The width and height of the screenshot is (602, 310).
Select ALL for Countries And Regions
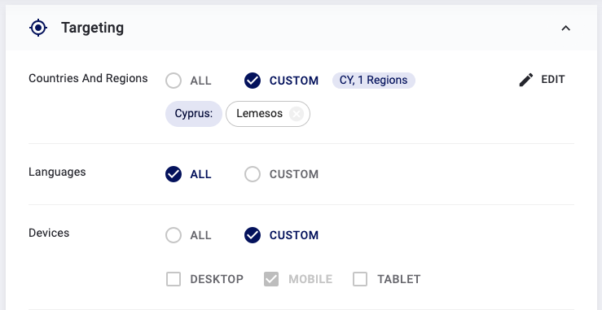coord(174,81)
